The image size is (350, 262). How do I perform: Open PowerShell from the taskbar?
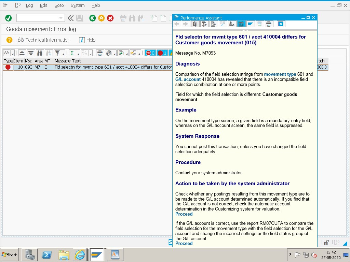pos(47,254)
